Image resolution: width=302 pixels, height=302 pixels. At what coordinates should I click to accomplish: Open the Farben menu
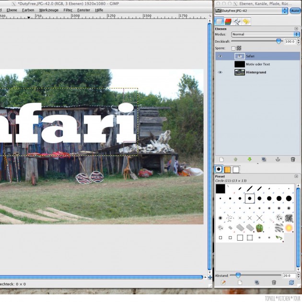coord(28,10)
